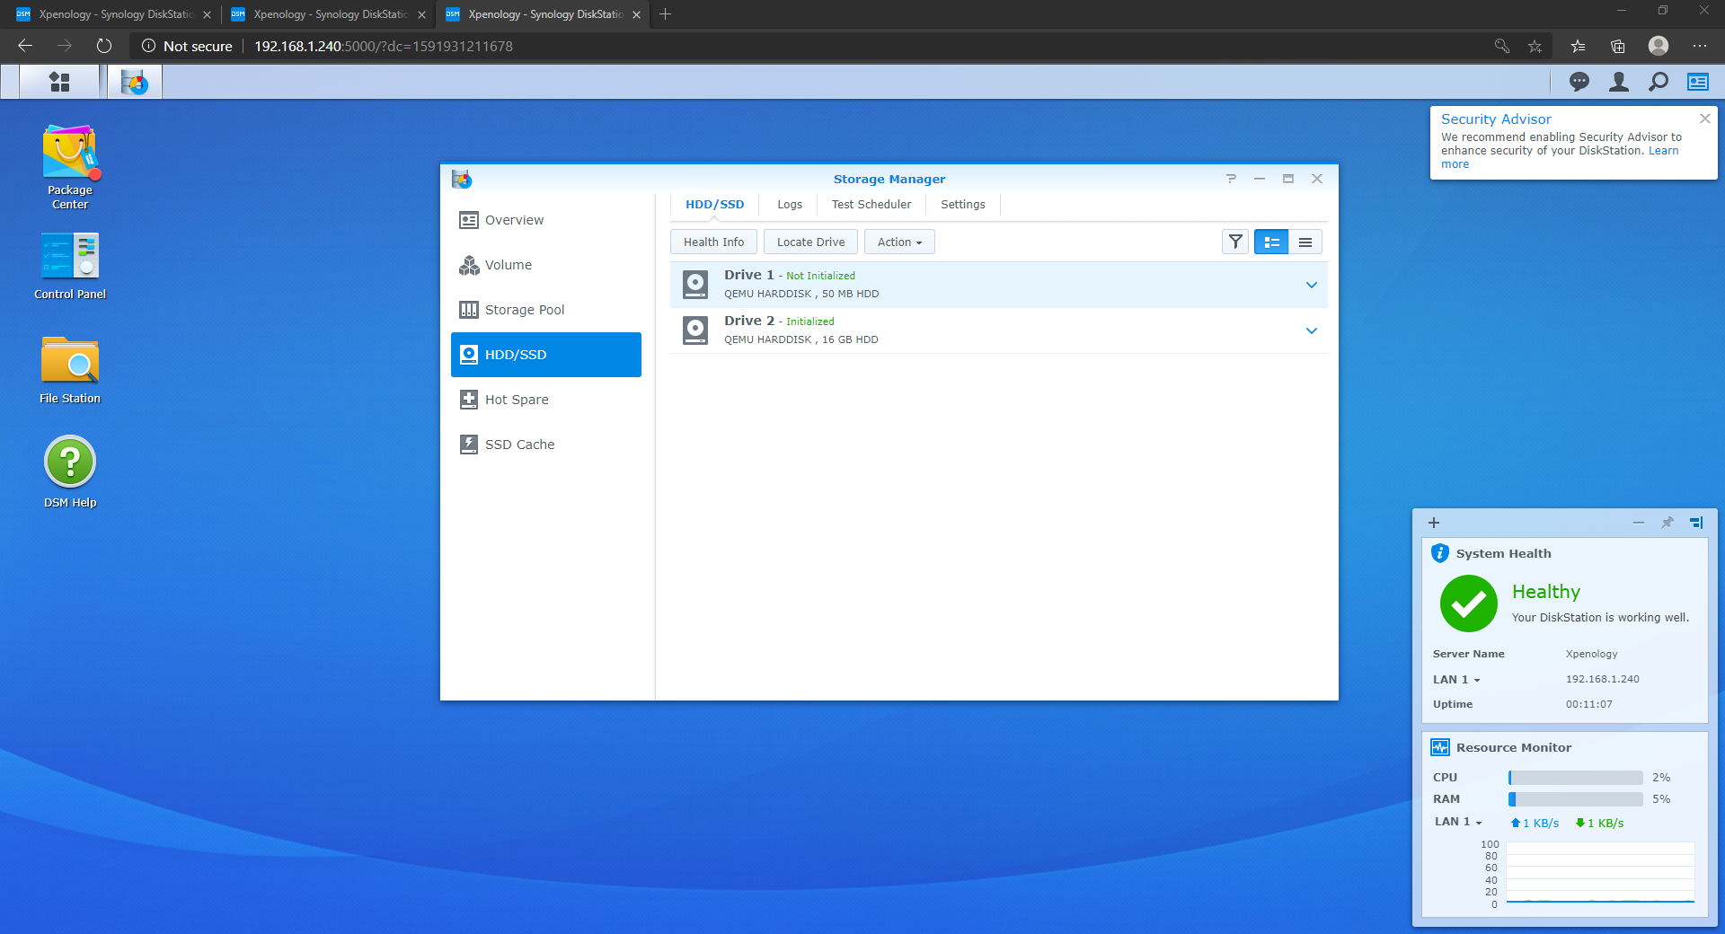Select SSD Cache in the sidebar
1725x934 pixels.
(x=546, y=445)
